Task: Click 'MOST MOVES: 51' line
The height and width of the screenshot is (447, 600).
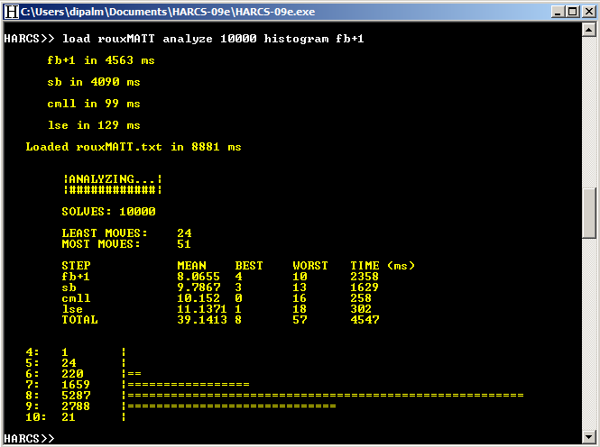Action: (126, 243)
